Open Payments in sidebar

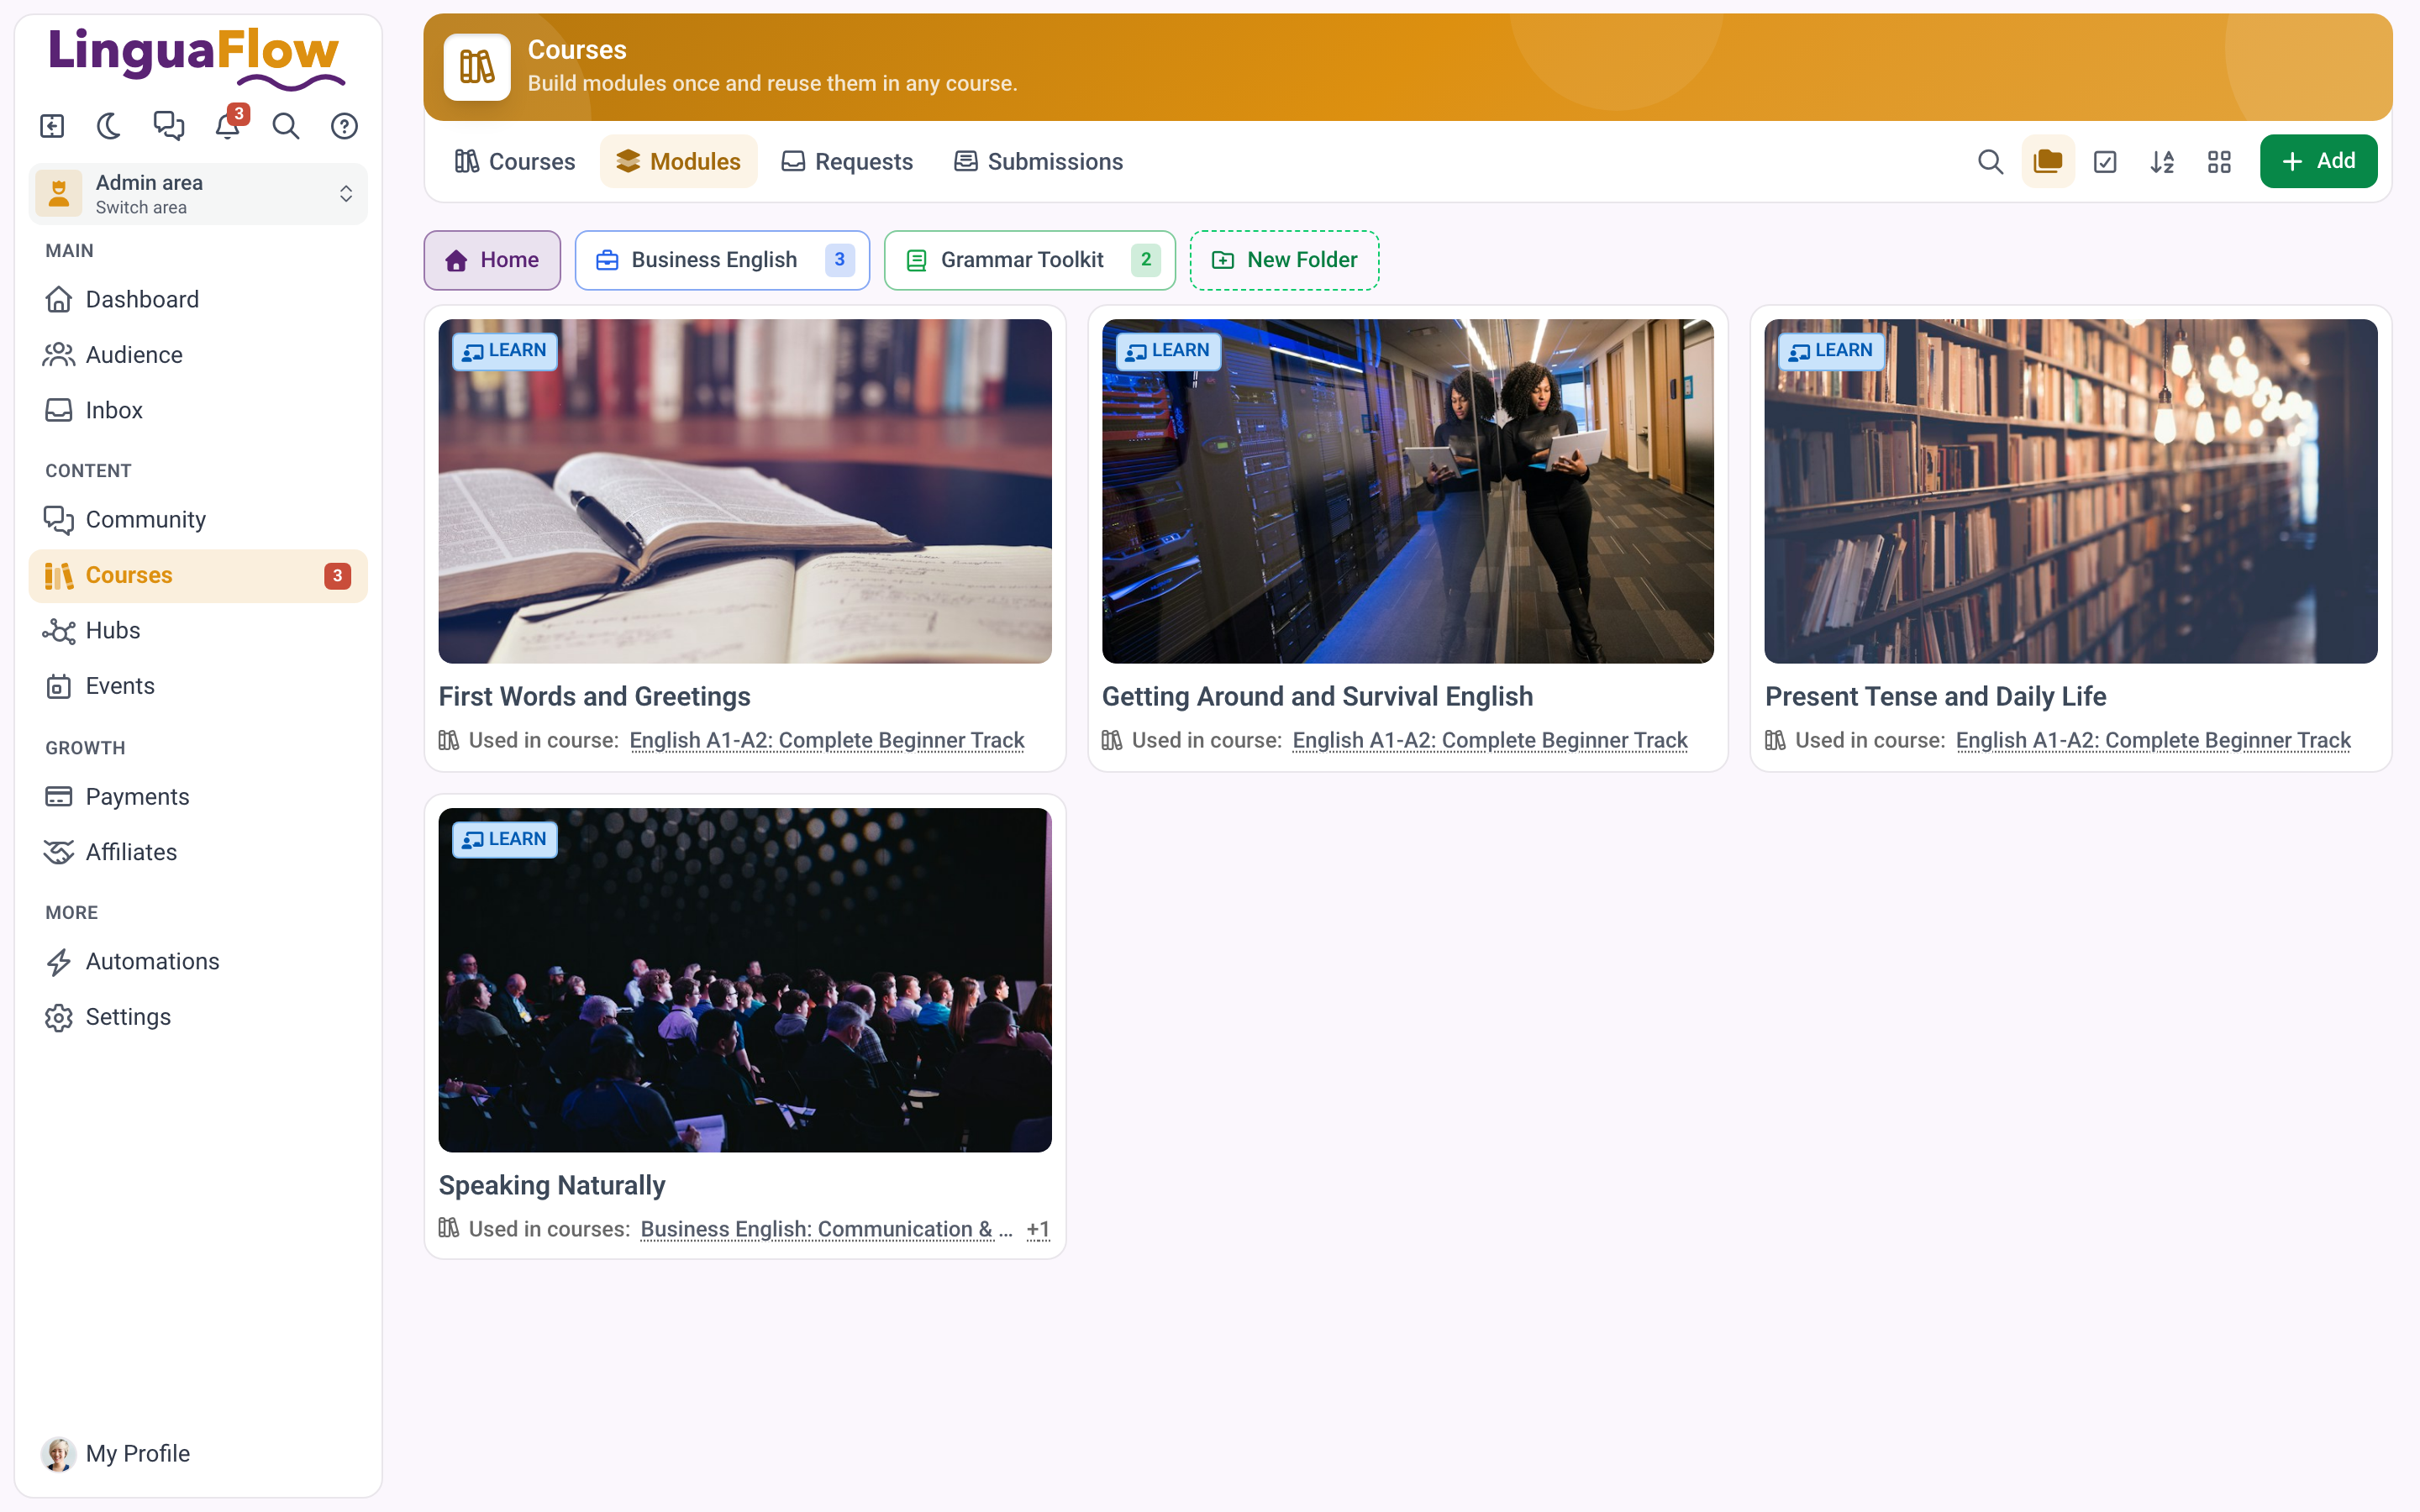pyautogui.click(x=198, y=796)
